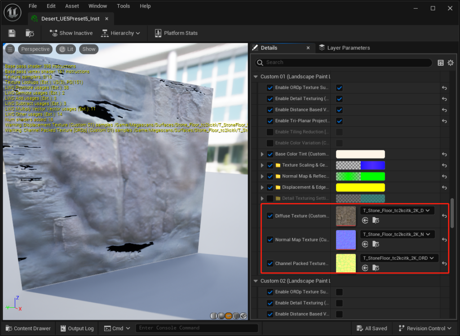Open the Asset menu
460x336 pixels.
[72, 6]
